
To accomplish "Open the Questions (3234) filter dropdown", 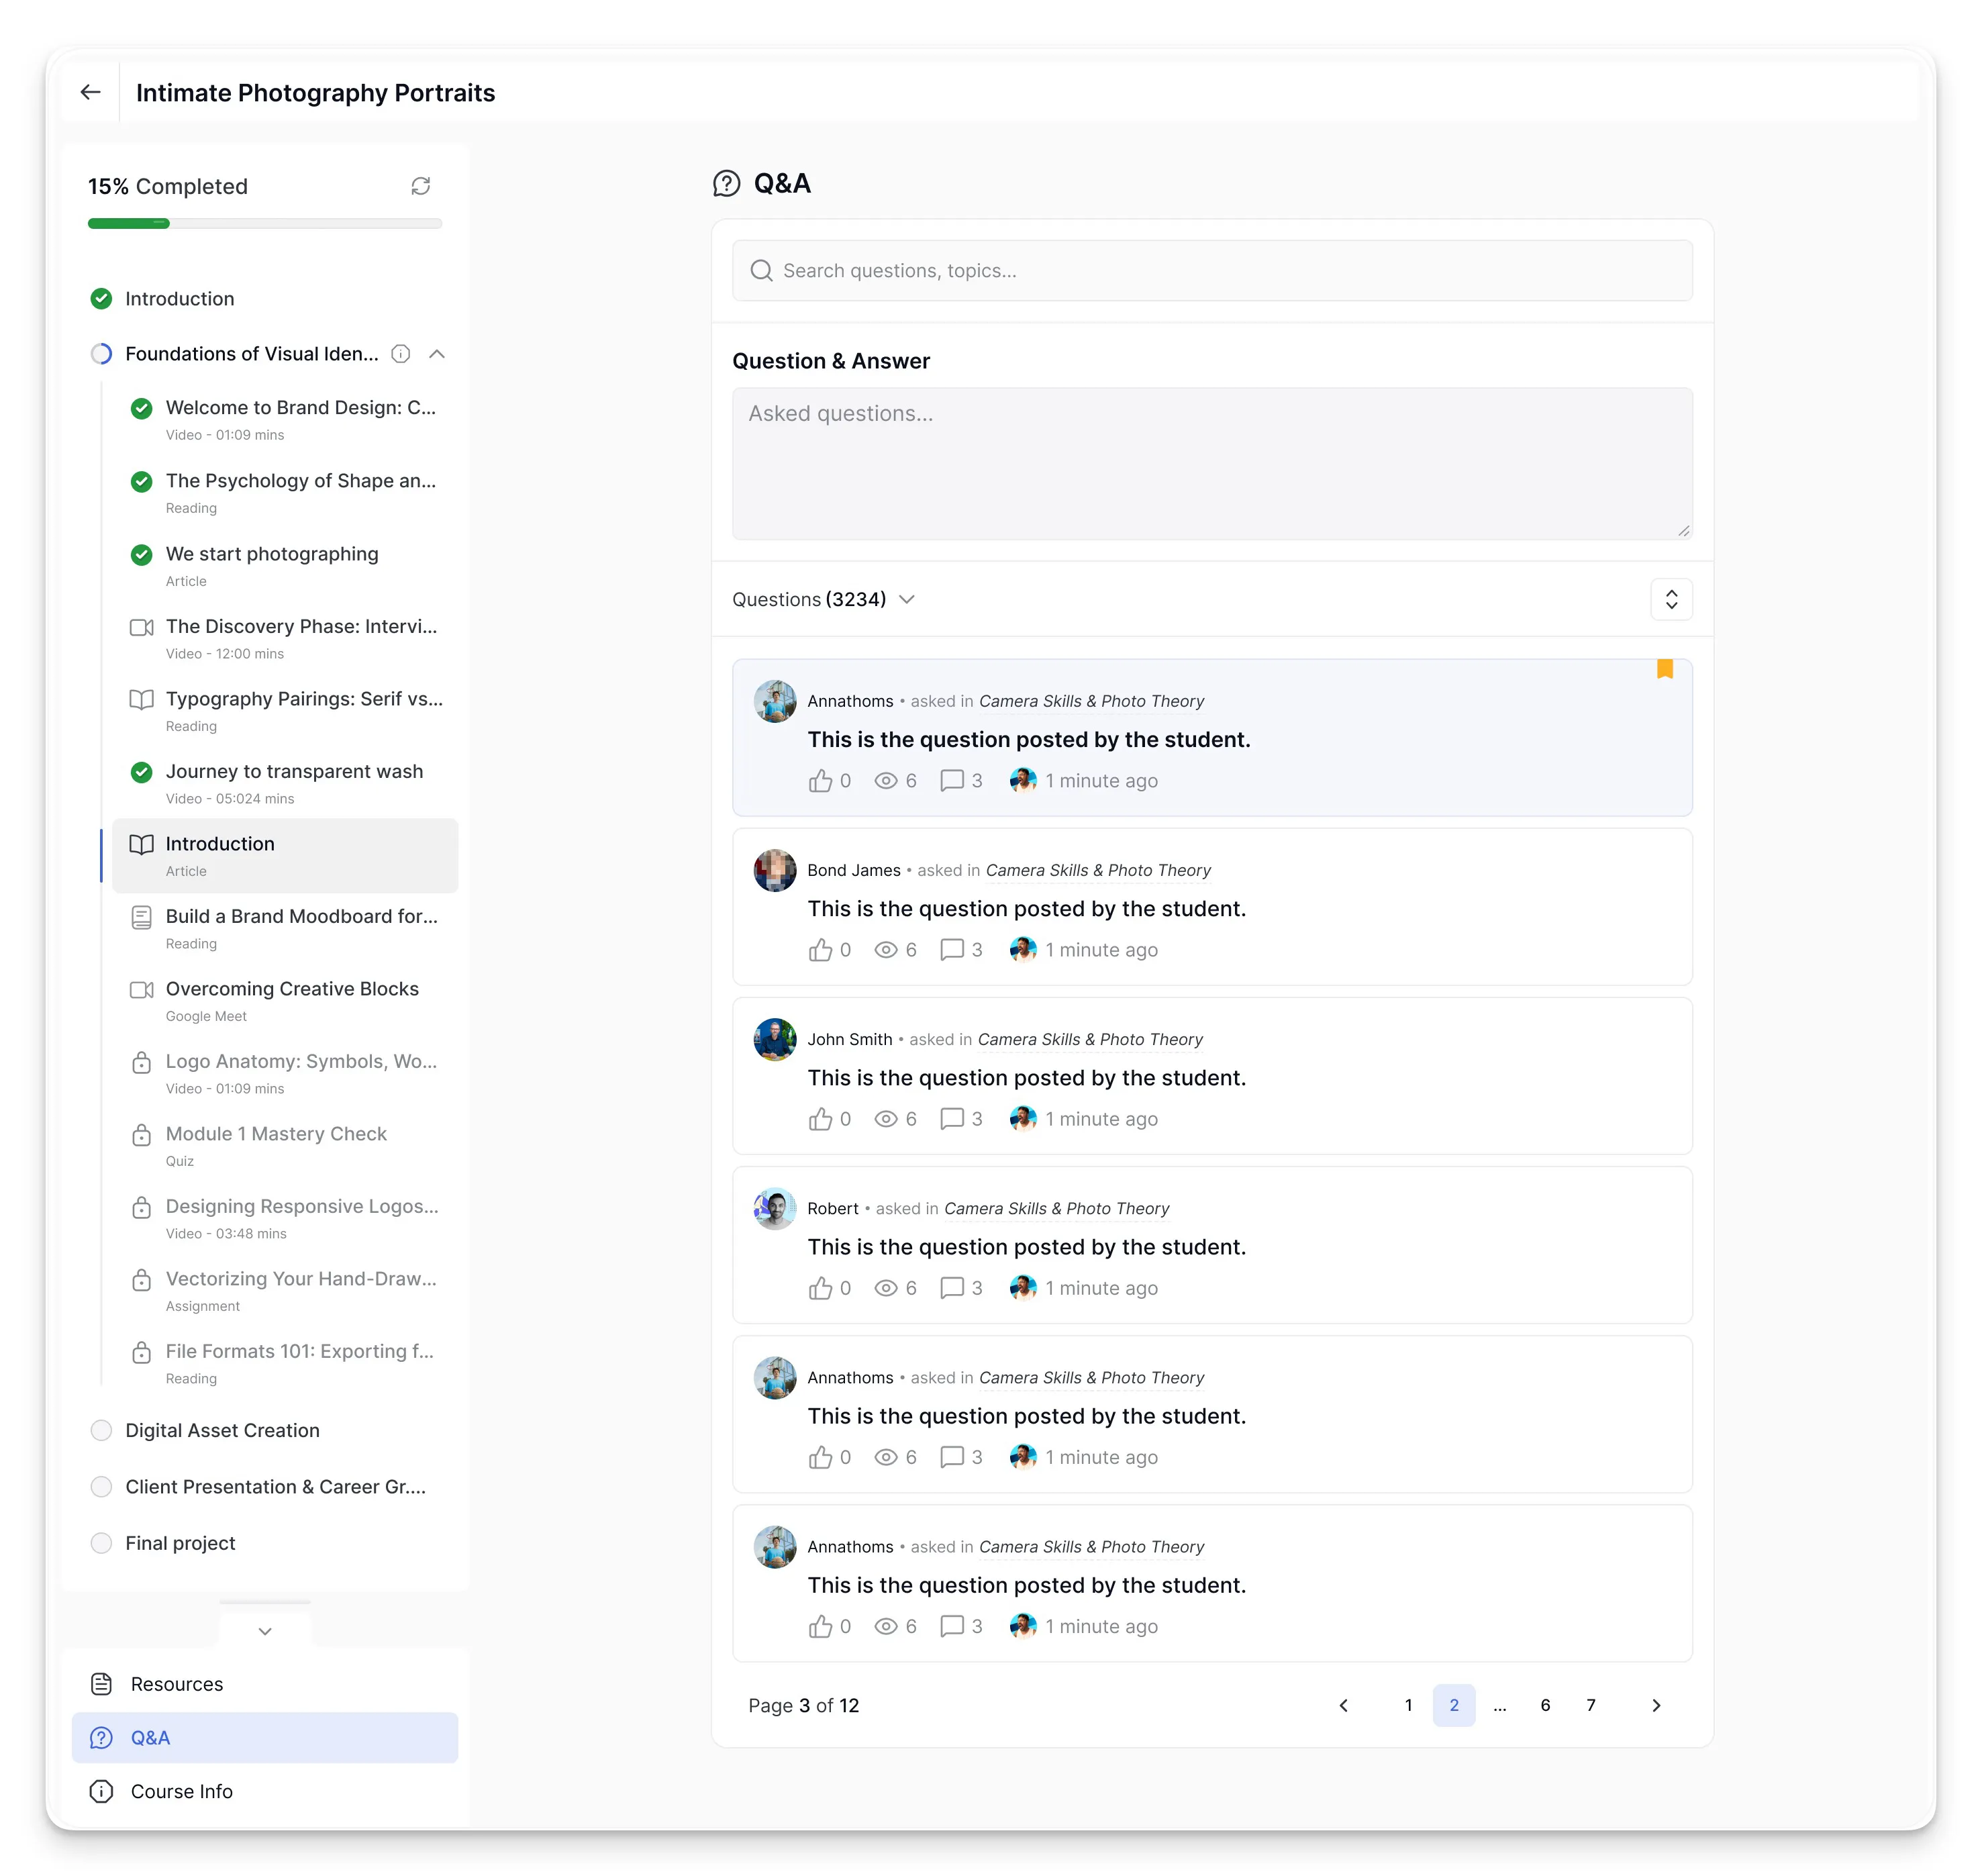I will (x=823, y=599).
